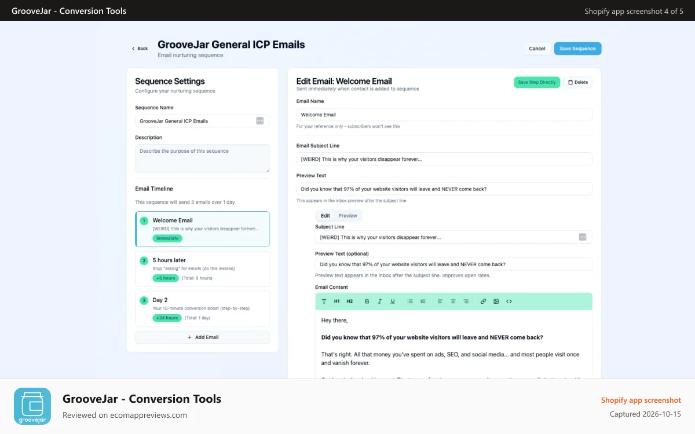Image resolution: width=695 pixels, height=434 pixels.
Task: Click the upper Preview Text field
Action: point(444,189)
